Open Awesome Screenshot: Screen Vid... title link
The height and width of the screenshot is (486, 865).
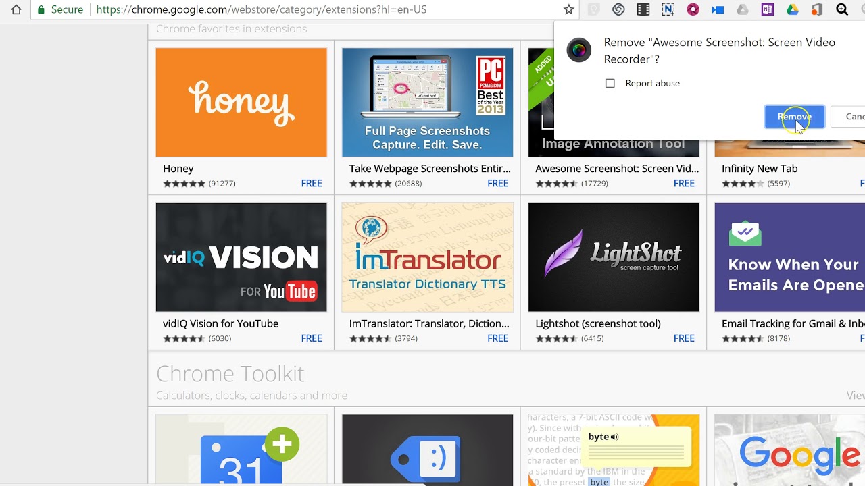pos(617,169)
